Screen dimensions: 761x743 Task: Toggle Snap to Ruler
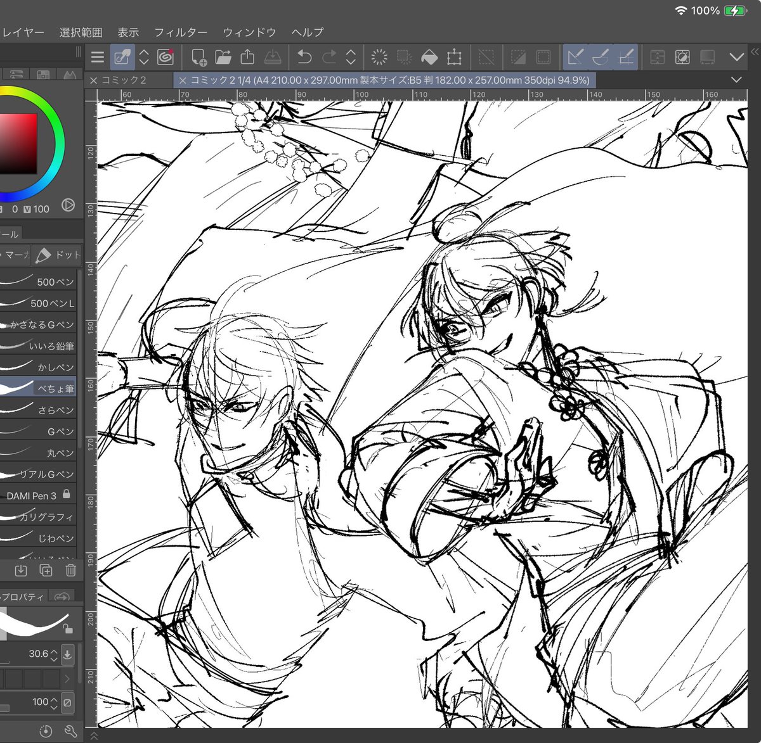click(x=575, y=58)
